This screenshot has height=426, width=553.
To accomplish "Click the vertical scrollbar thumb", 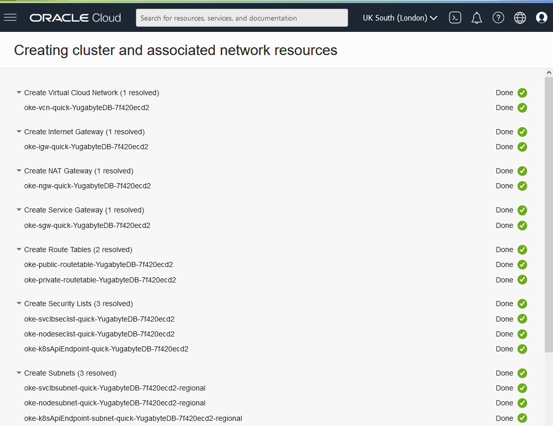I will click(549, 214).
